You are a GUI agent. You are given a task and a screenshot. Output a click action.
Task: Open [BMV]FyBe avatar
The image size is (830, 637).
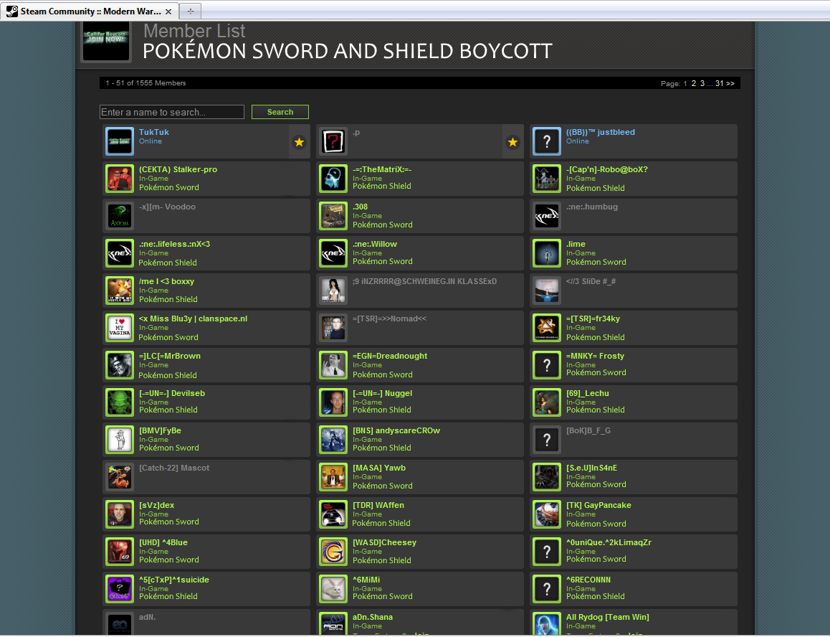tap(120, 439)
